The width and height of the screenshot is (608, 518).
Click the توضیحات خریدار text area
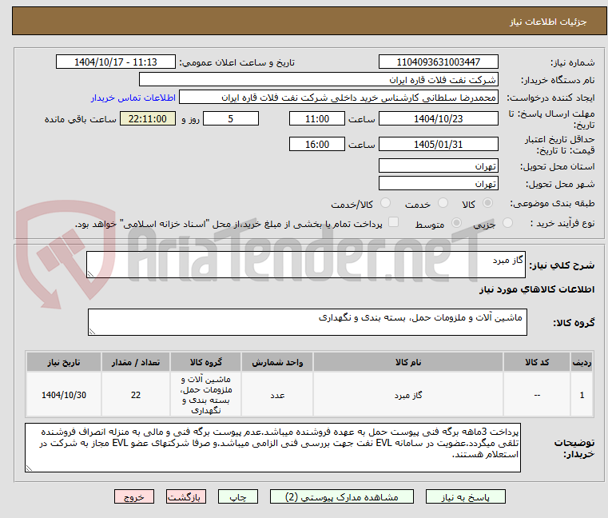[272, 448]
